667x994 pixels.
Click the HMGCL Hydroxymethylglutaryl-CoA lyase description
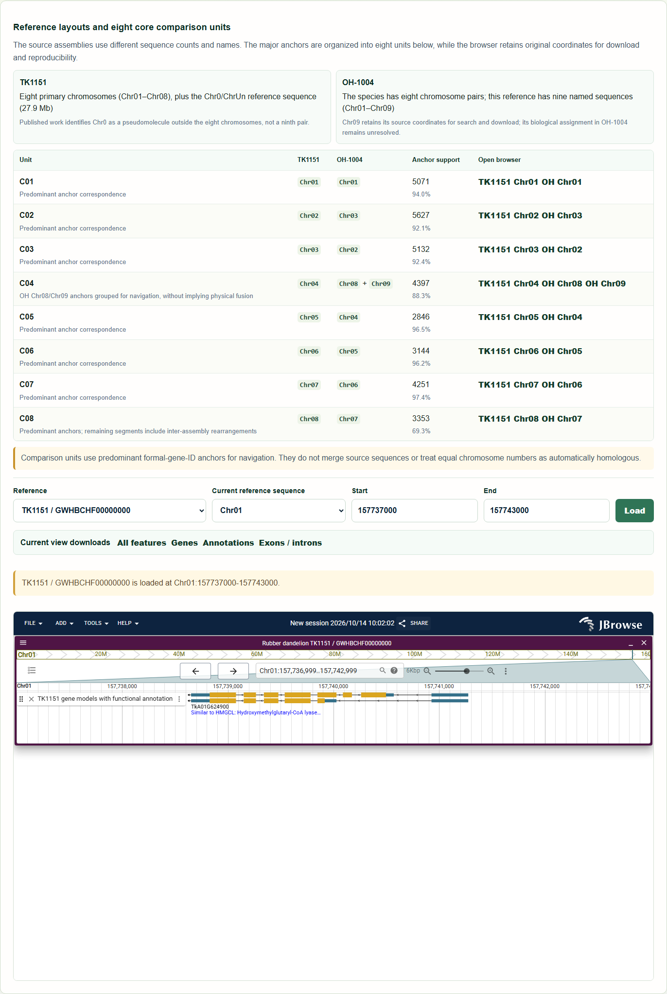click(x=256, y=712)
